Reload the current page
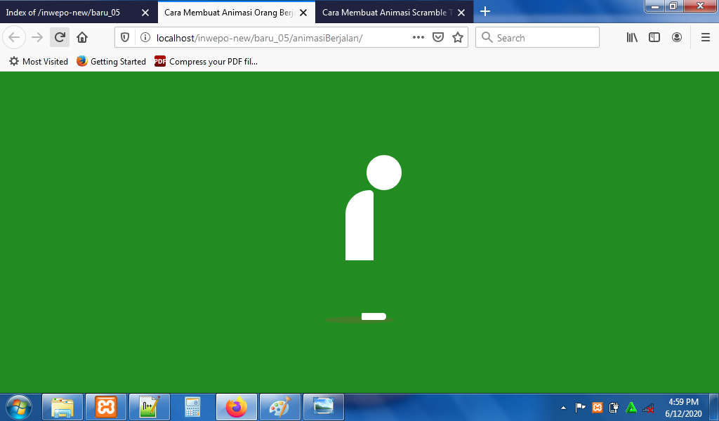The width and height of the screenshot is (719, 421). click(x=58, y=37)
